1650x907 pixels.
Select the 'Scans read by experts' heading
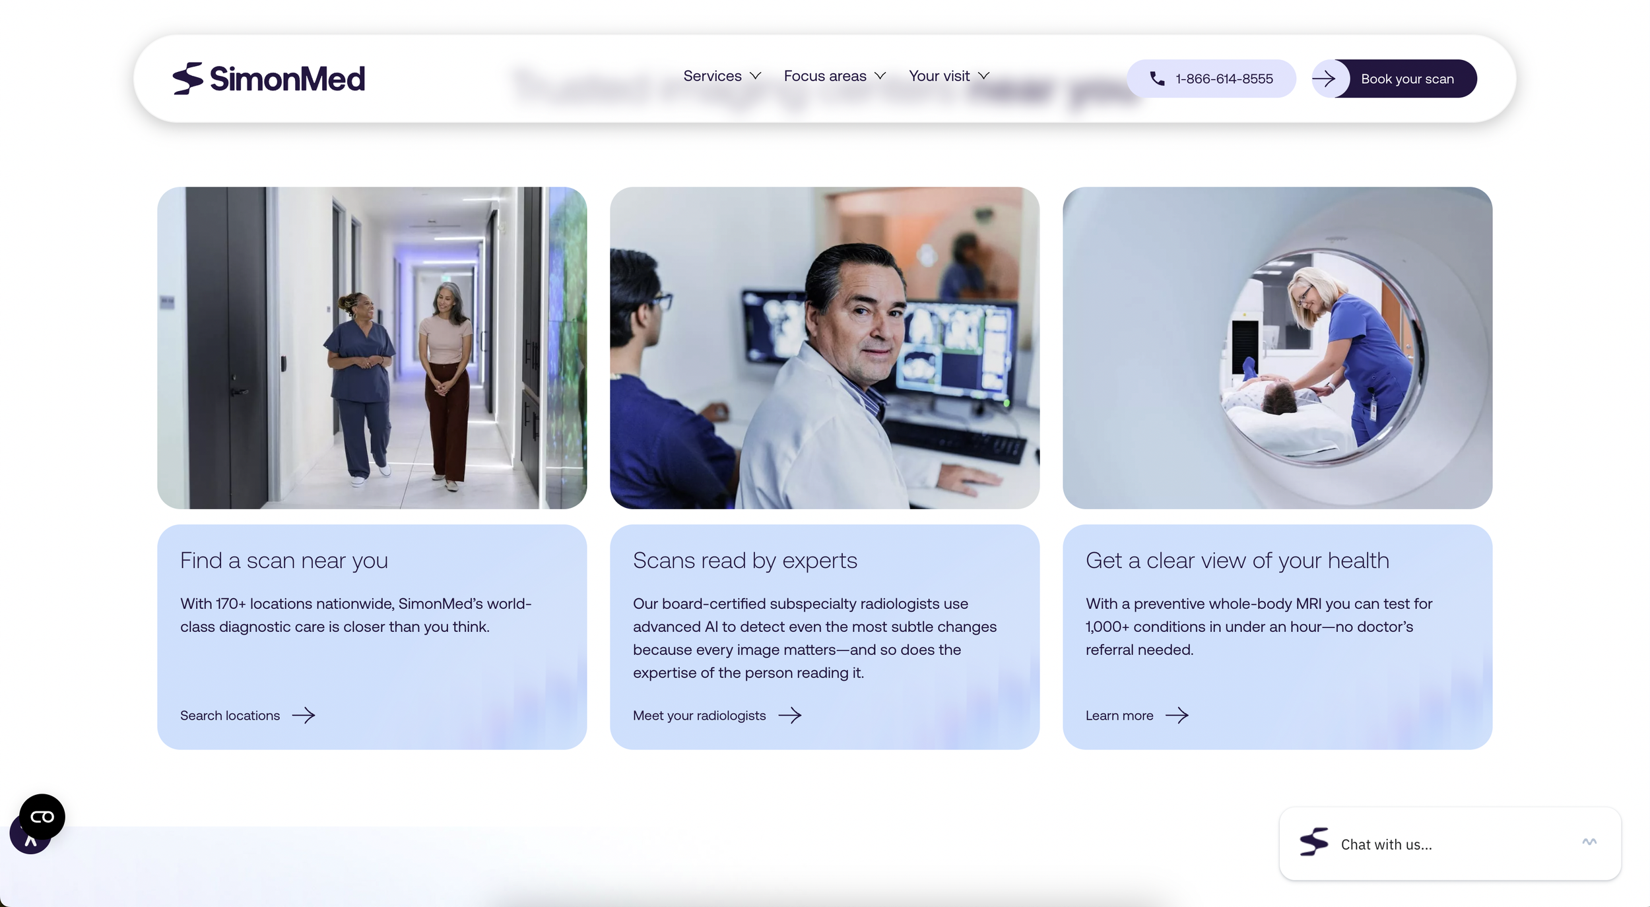tap(745, 560)
